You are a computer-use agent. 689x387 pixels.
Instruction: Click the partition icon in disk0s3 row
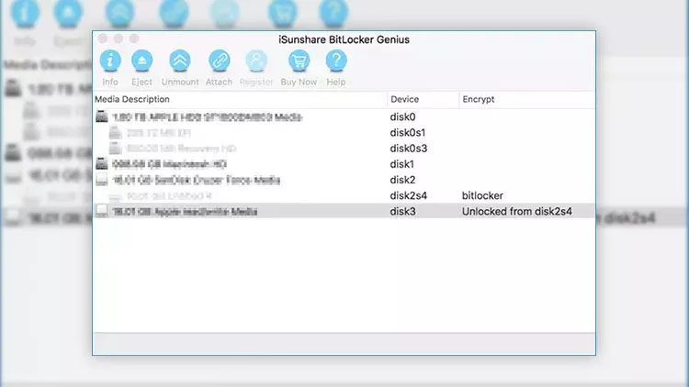115,148
